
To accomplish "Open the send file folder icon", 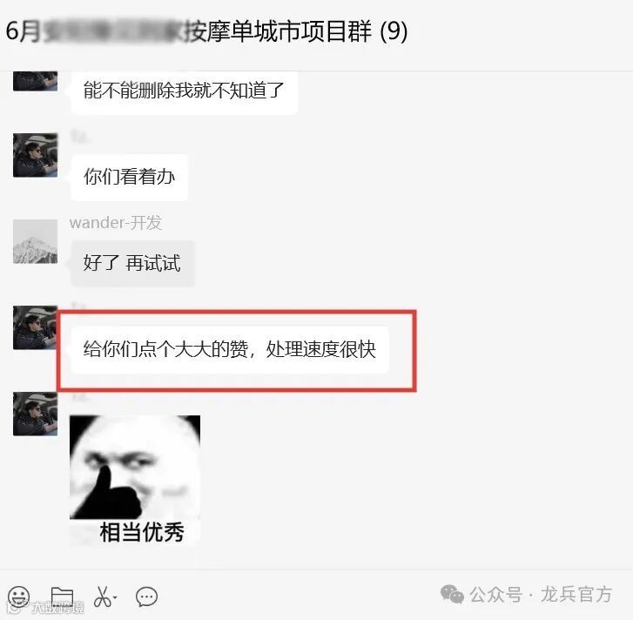I will (62, 596).
